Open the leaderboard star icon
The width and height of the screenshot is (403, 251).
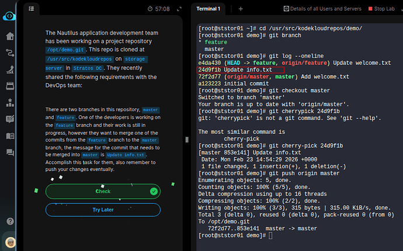[x=10, y=102]
